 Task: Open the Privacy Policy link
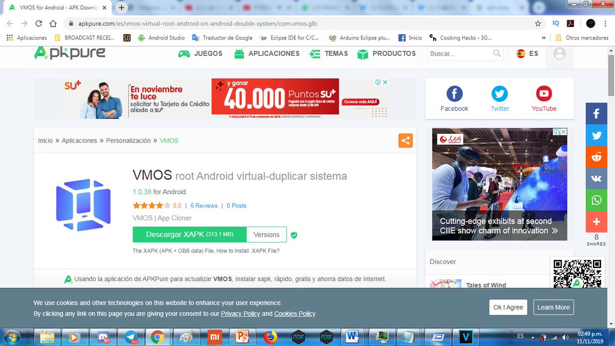point(240,314)
